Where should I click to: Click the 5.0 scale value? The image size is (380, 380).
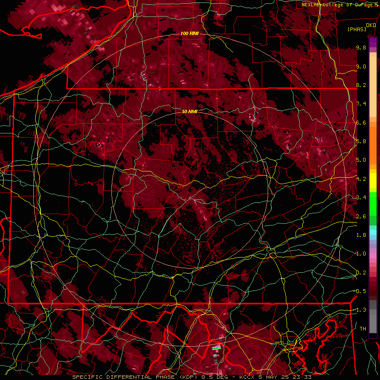coord(361,160)
